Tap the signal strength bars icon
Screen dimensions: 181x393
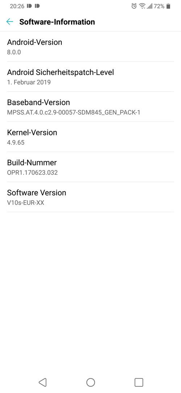(x=149, y=6)
